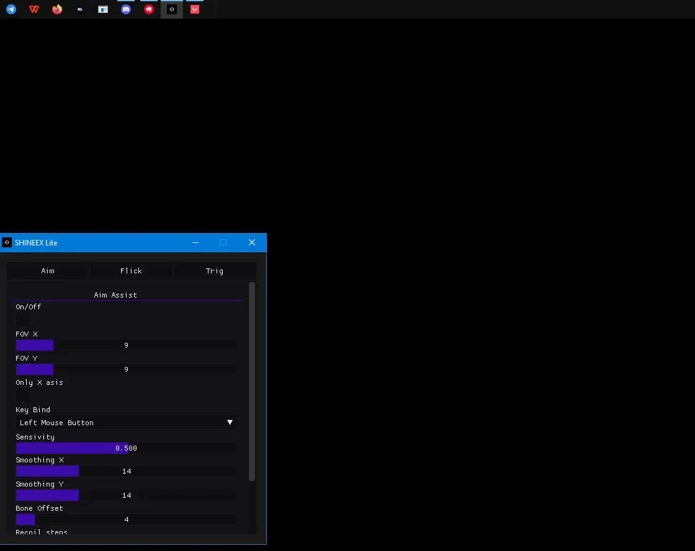695x551 pixels.
Task: Close the SHINEEX Lite window
Action: 252,242
